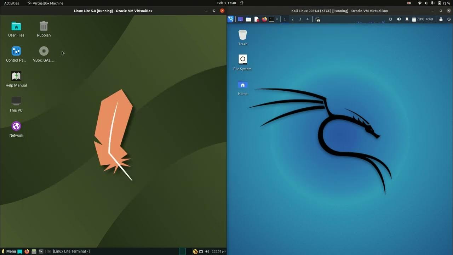Screen dimensions: 453x255
Task: Click the top bar notification bell icon
Action: pyautogui.click(x=242, y=3)
